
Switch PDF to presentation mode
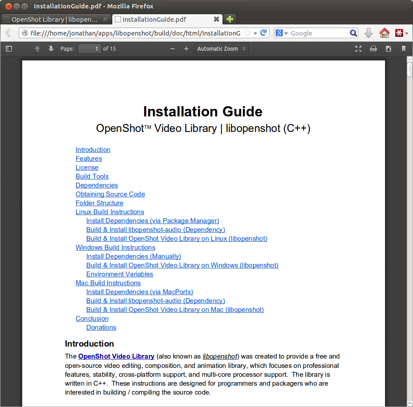point(358,49)
